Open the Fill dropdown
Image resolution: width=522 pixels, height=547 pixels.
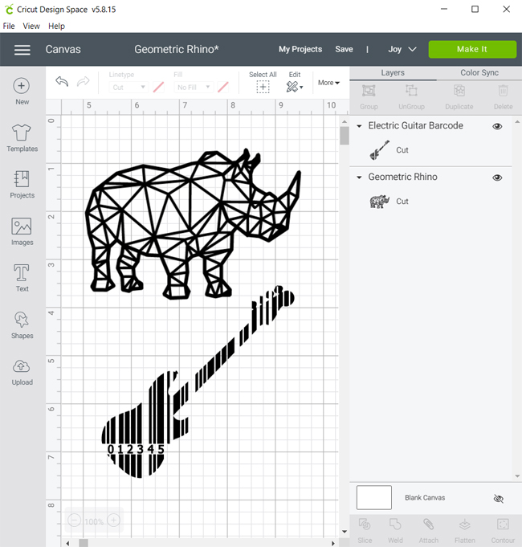(194, 88)
